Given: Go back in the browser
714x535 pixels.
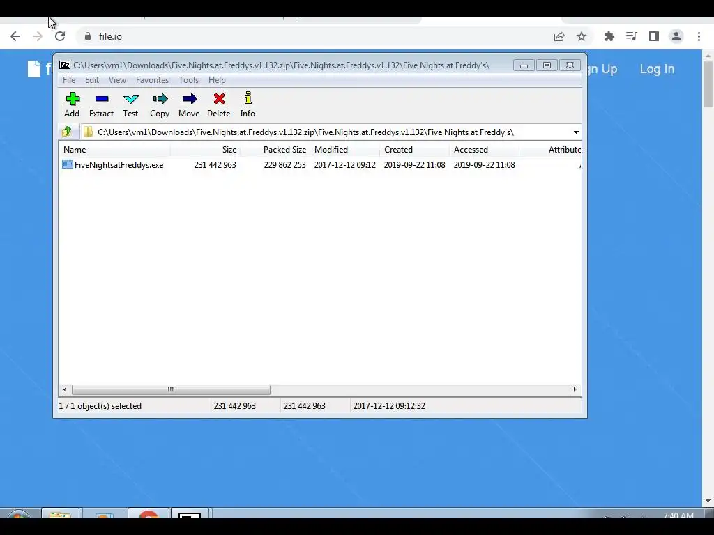Looking at the screenshot, I should (15, 36).
